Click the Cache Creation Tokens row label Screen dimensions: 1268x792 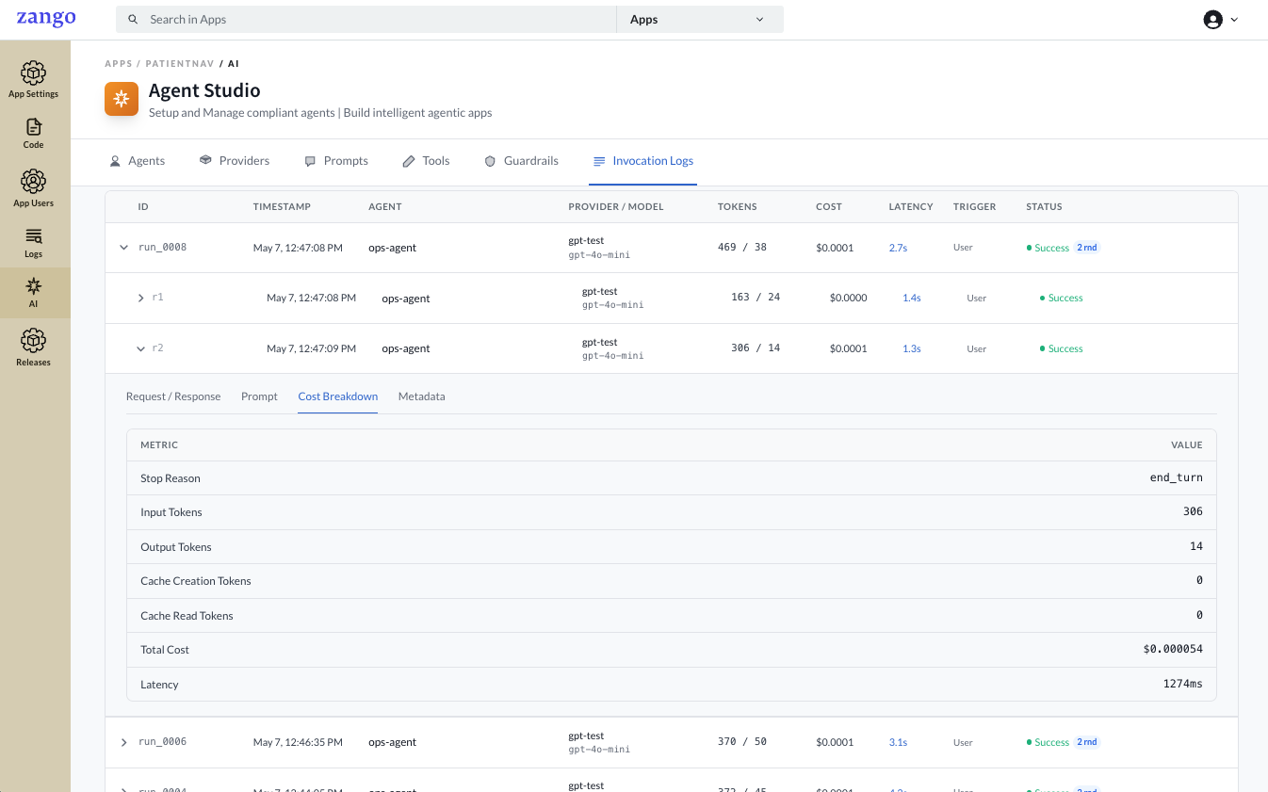tap(196, 581)
